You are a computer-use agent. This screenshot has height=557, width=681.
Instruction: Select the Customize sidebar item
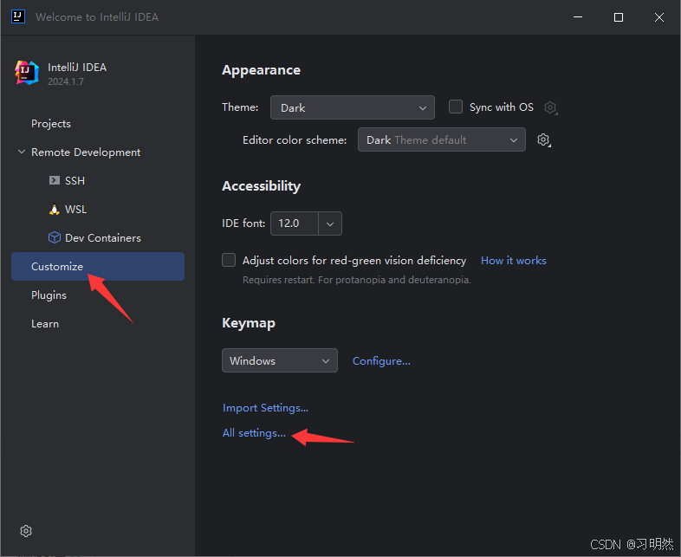(98, 266)
